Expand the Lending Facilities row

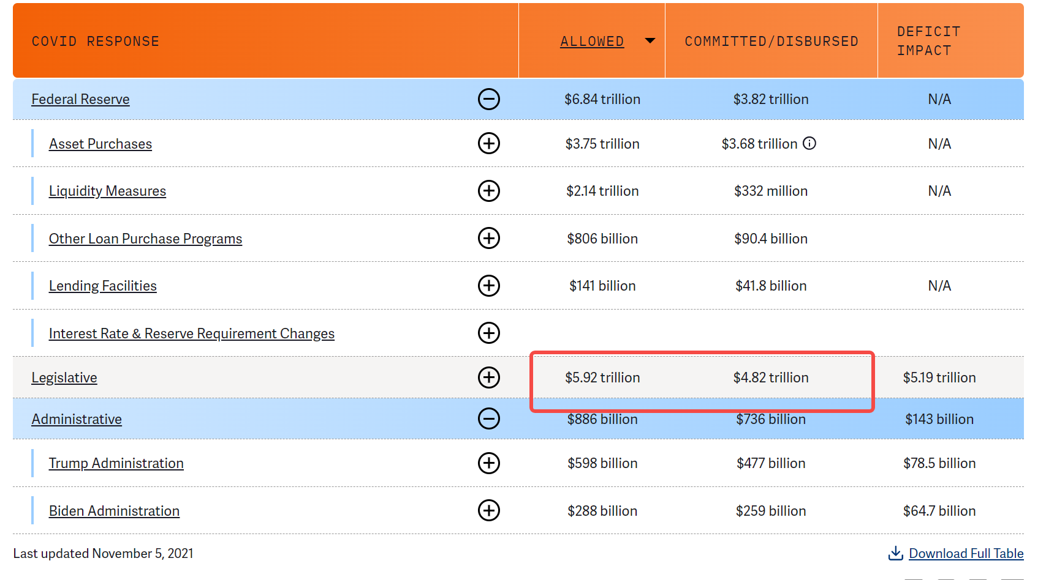(x=488, y=286)
